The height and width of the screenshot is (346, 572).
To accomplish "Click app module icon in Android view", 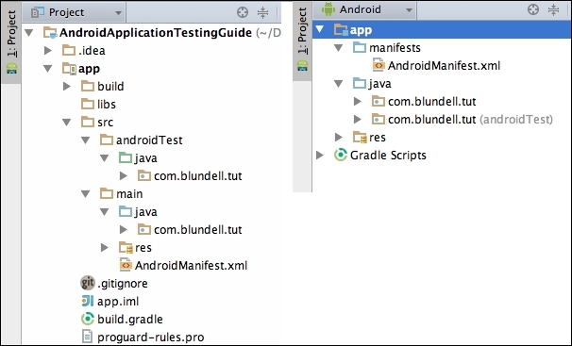I will (341, 29).
